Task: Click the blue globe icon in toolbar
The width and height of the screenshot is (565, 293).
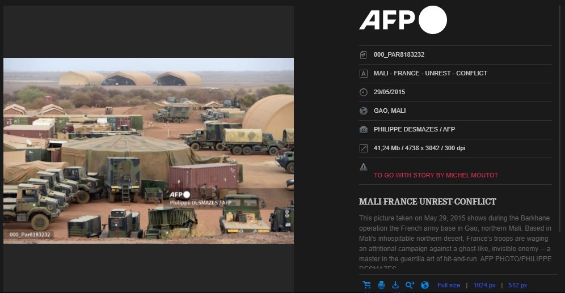Action: [x=425, y=285]
